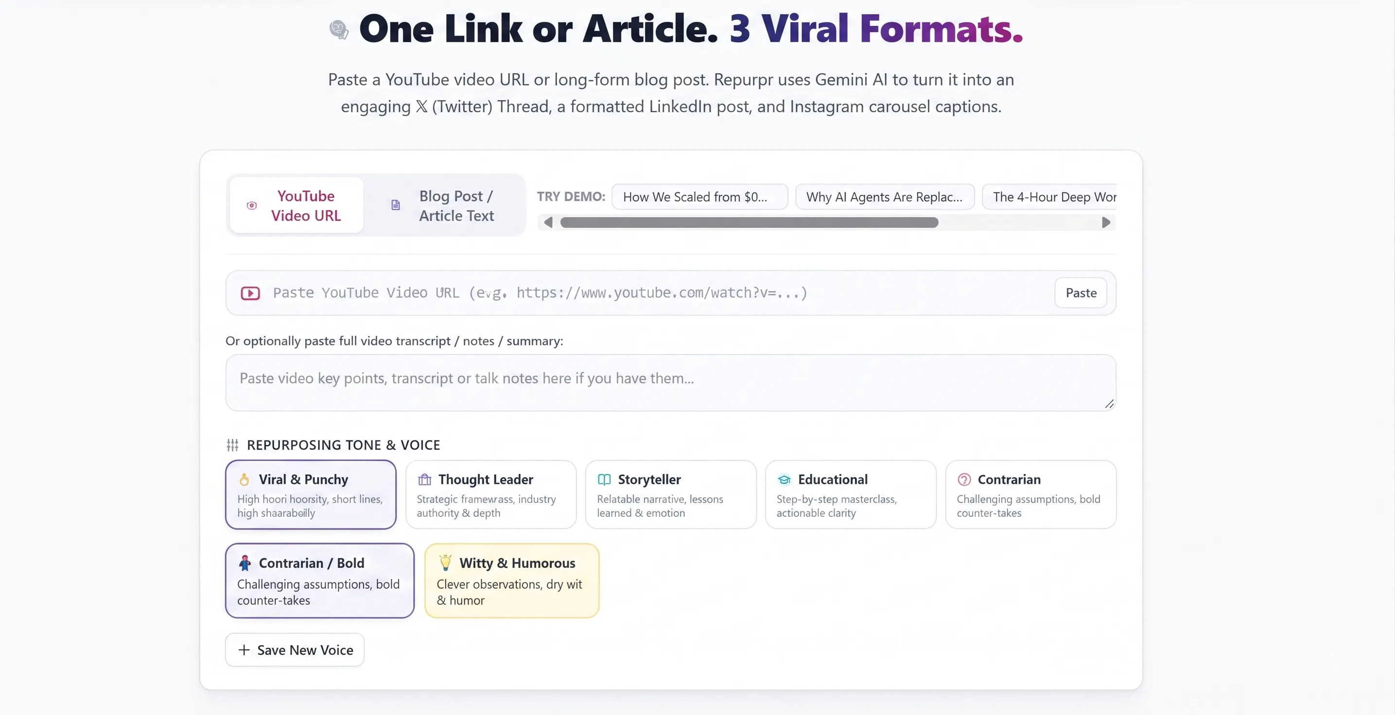Image resolution: width=1395 pixels, height=715 pixels.
Task: Click the demo list scroll-right arrow
Action: coord(1106,222)
